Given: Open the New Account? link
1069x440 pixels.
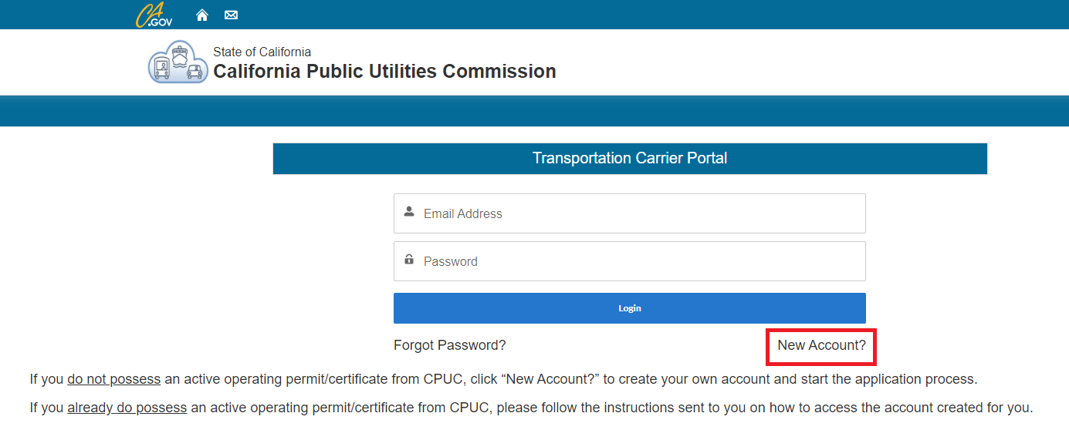Looking at the screenshot, I should click(821, 345).
